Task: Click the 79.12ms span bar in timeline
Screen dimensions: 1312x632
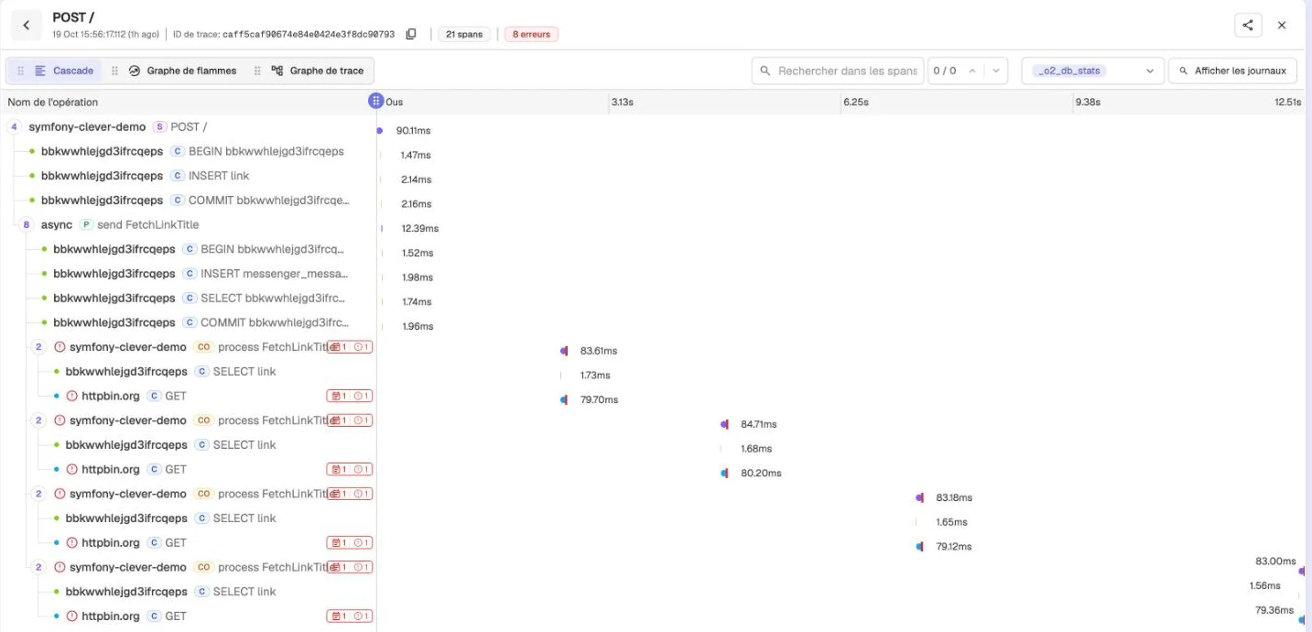Action: [919, 547]
